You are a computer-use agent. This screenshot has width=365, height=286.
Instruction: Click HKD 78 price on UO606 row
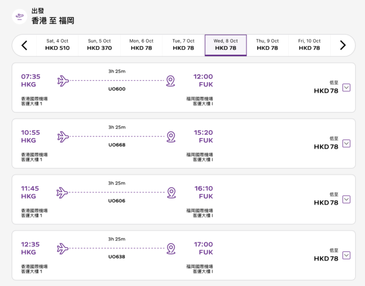(x=326, y=203)
